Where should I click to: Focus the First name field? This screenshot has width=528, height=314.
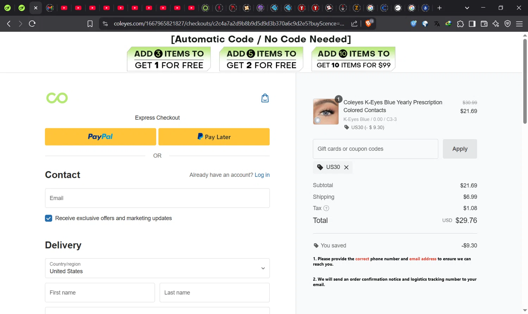click(100, 293)
